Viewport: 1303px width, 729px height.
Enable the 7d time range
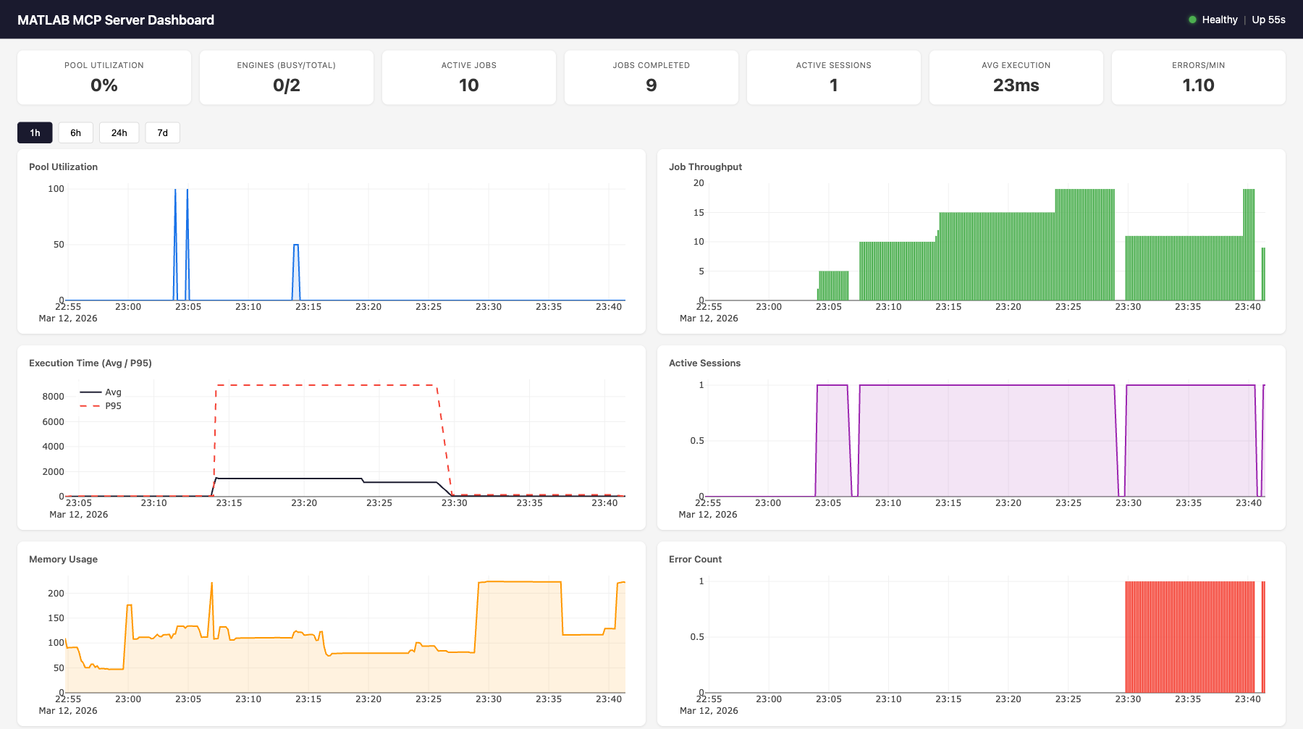click(162, 132)
